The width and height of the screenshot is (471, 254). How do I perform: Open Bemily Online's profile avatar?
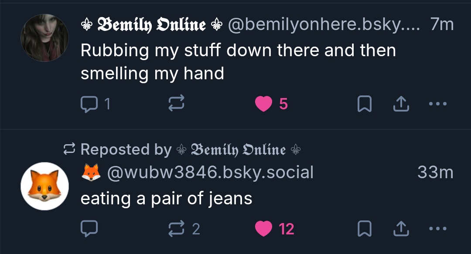coord(44,37)
